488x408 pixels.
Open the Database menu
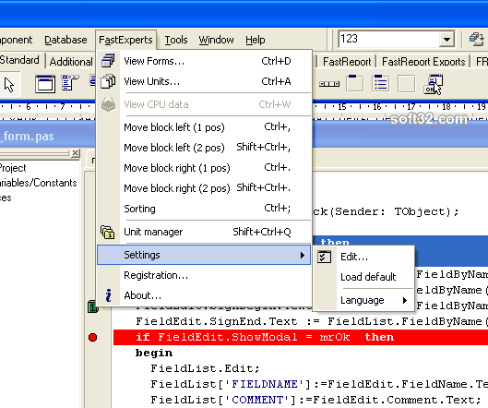(65, 40)
